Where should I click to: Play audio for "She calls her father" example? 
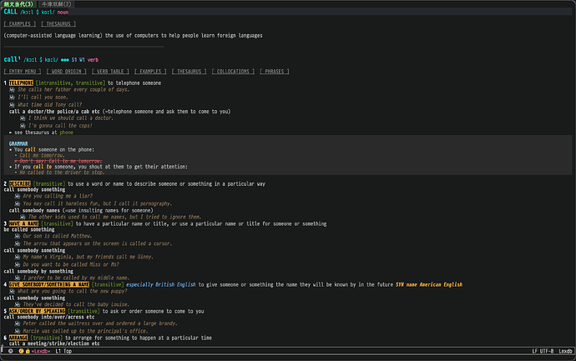click(13, 90)
